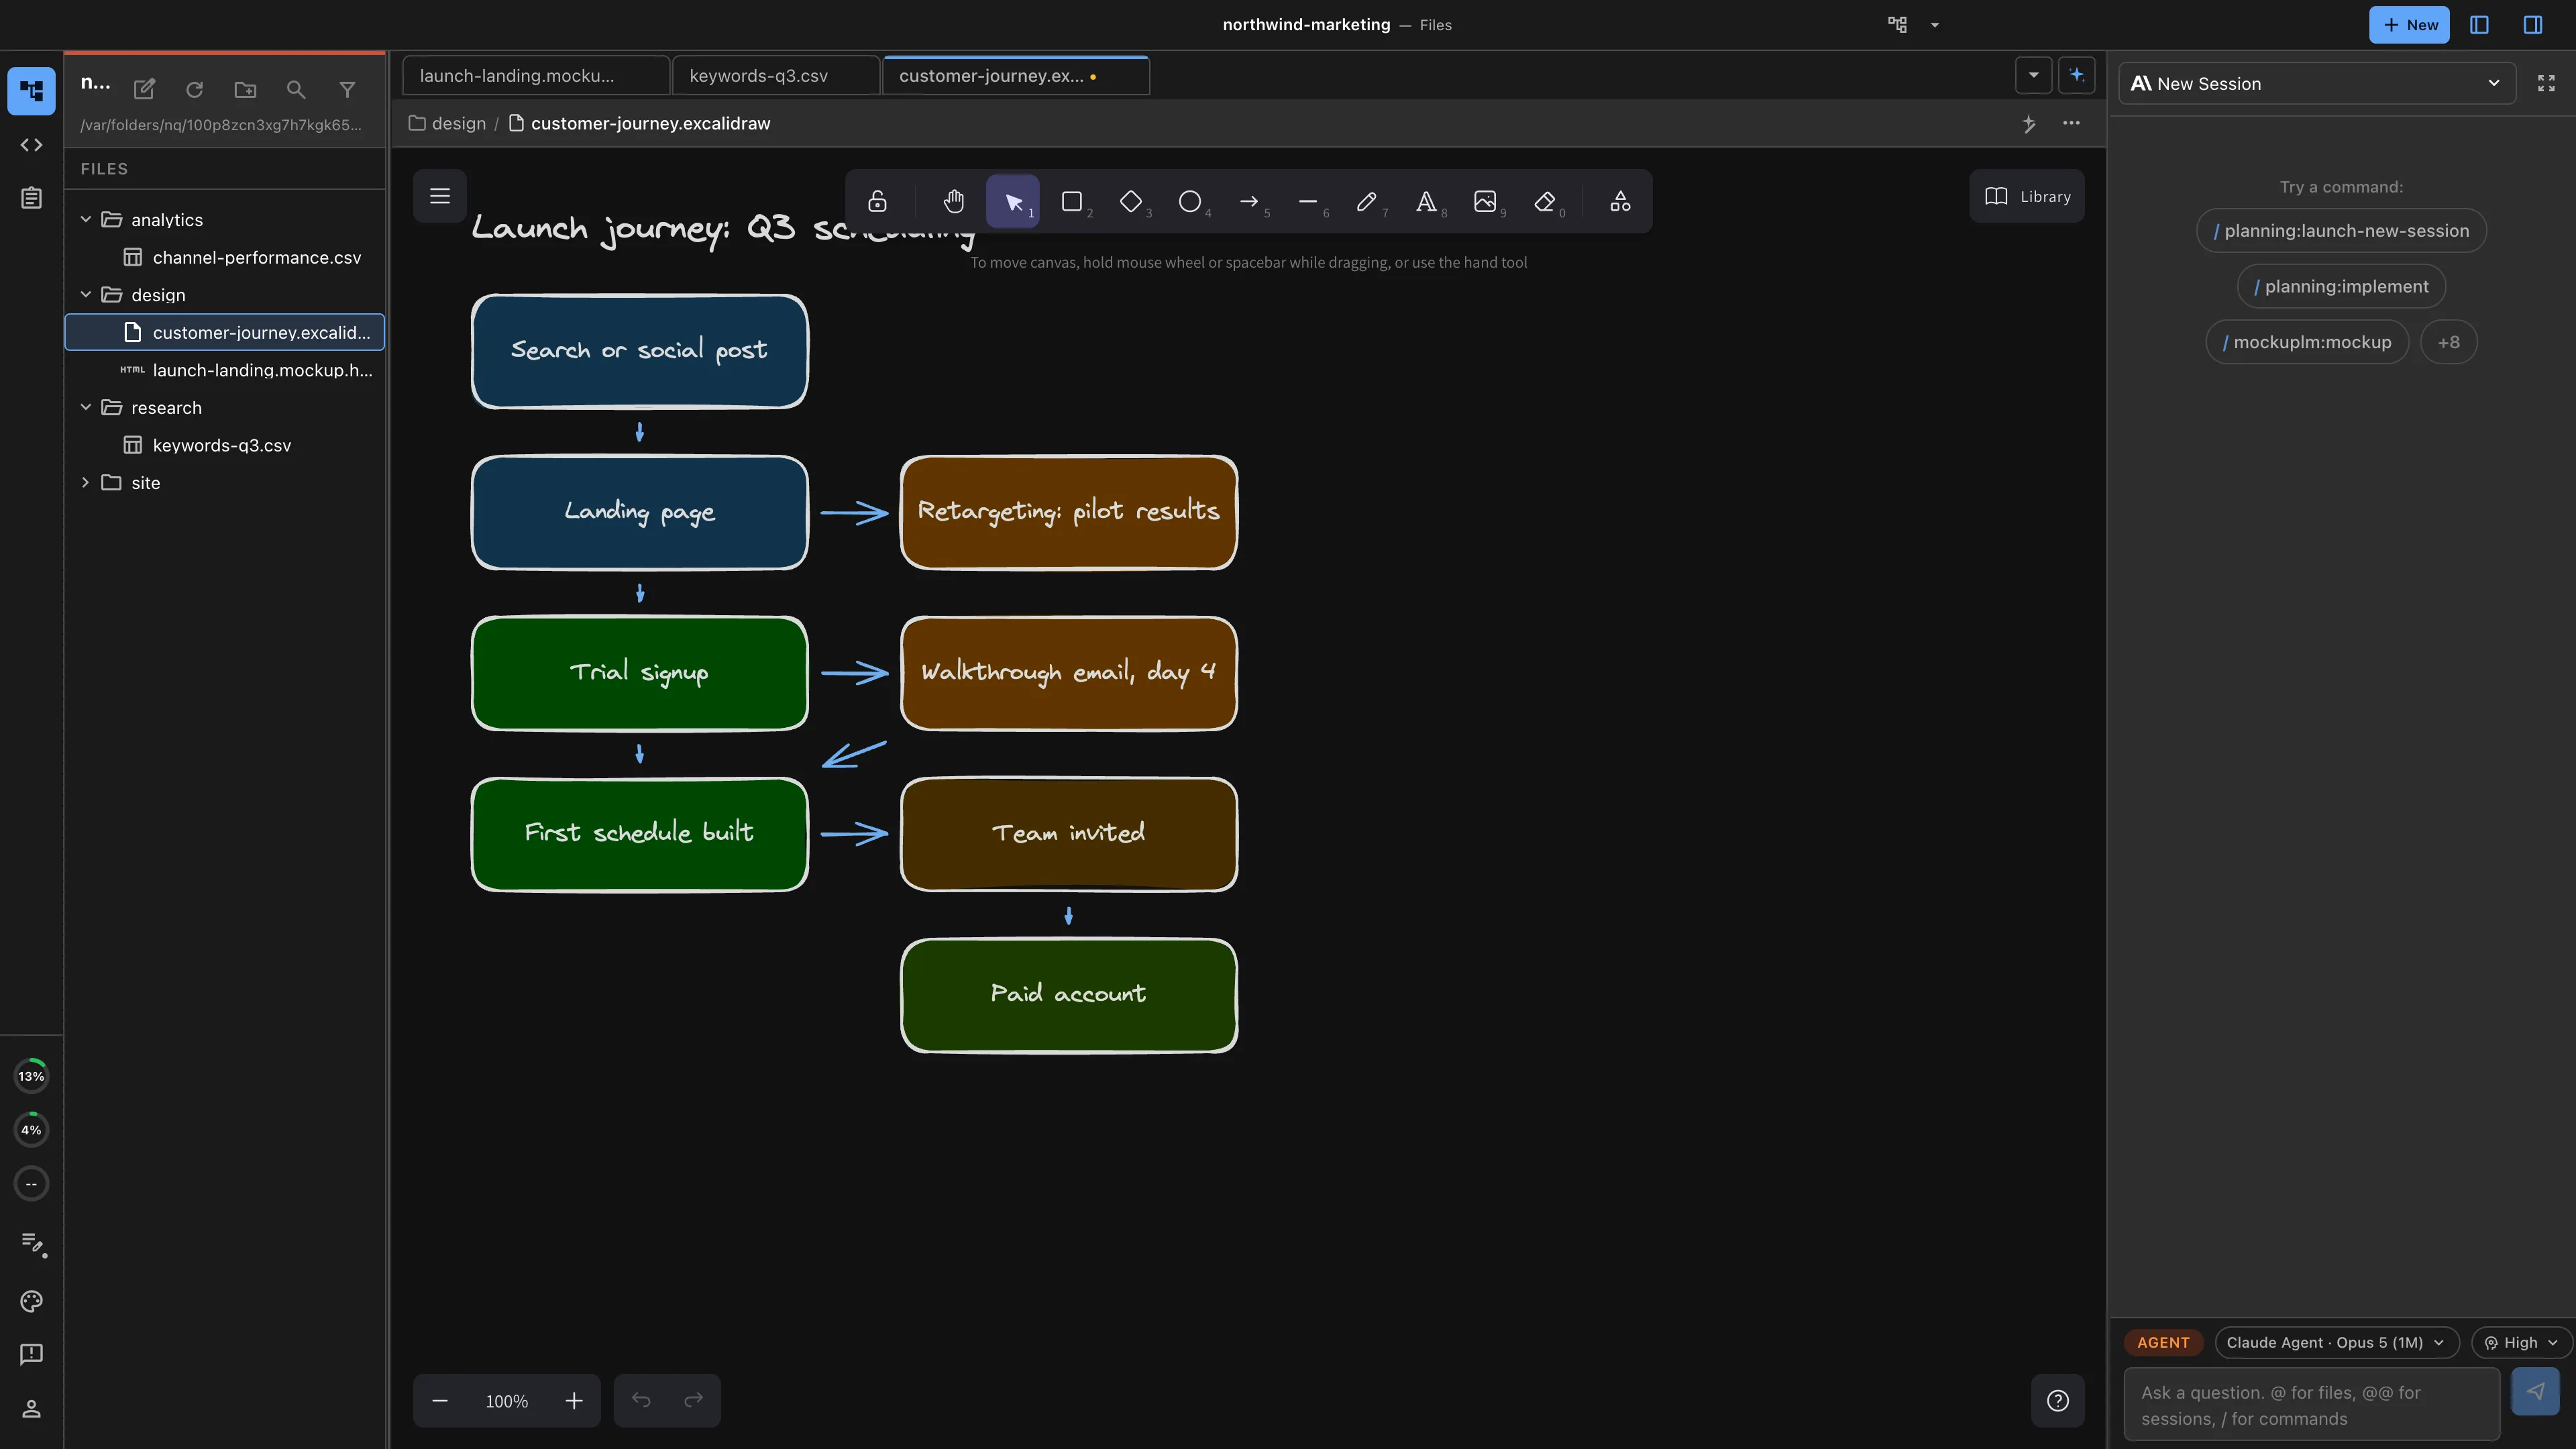Open the user account icon
The image size is (2576, 1449).
pyautogui.click(x=31, y=1409)
